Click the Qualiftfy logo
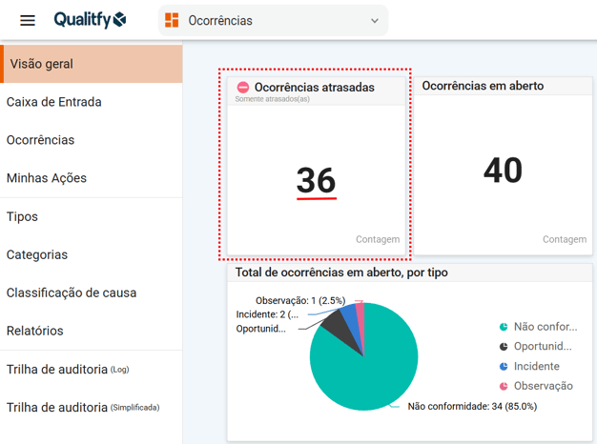The width and height of the screenshot is (597, 444). click(90, 20)
